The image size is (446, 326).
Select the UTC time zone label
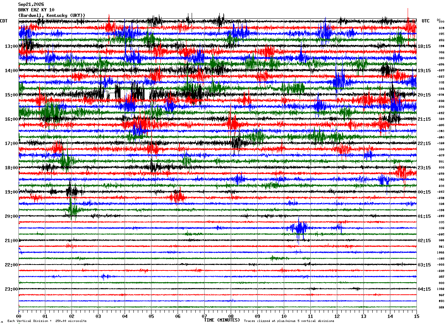click(x=426, y=21)
